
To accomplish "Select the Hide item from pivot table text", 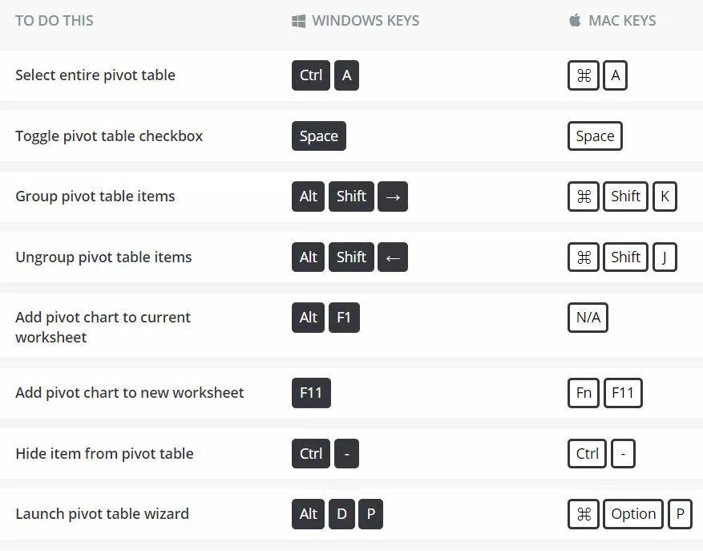I will click(x=104, y=454).
